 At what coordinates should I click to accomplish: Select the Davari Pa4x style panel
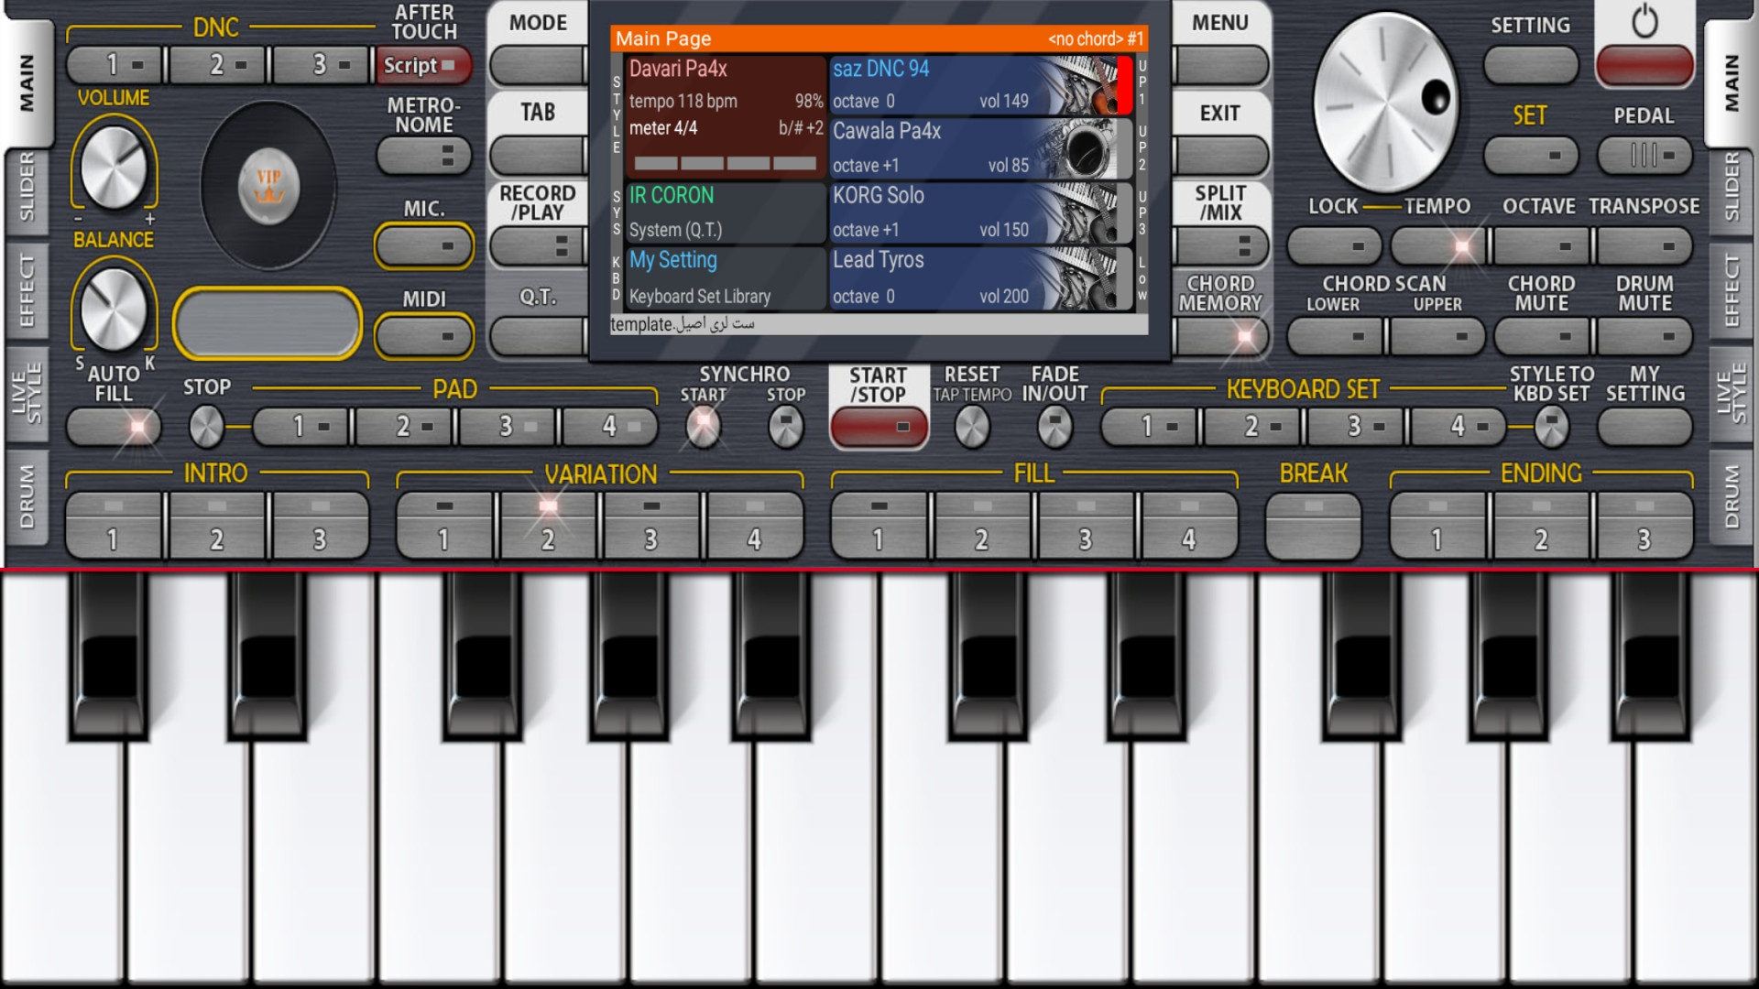725,116
